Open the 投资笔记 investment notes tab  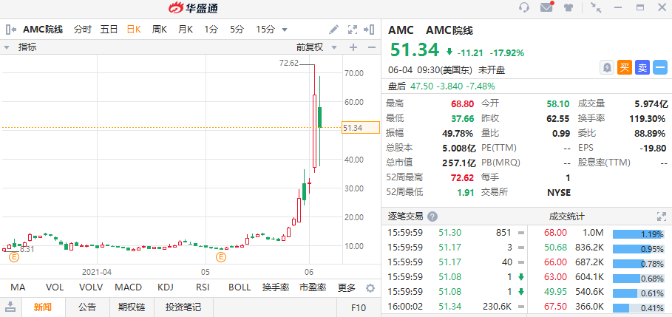[183, 307]
